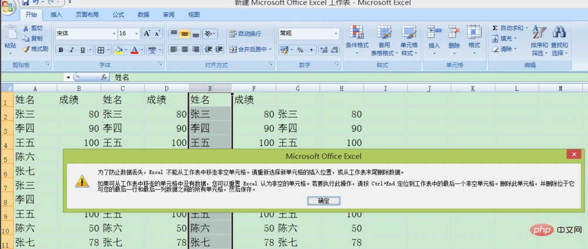
Task: Click the Format Painter (格式刷) icon
Action: (x=26, y=49)
